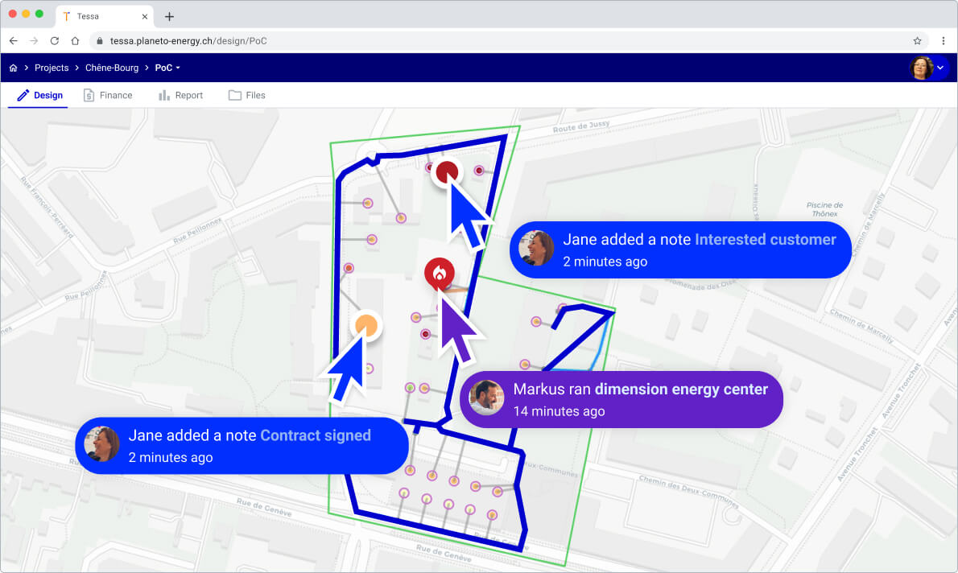Select the Design tab

click(x=40, y=95)
